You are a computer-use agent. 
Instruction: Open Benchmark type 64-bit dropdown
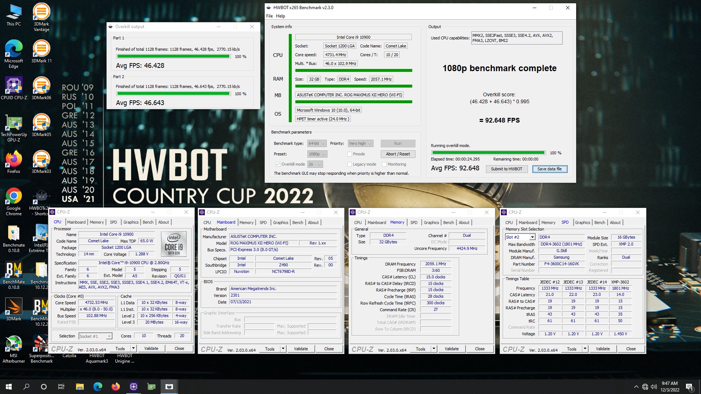(x=317, y=143)
